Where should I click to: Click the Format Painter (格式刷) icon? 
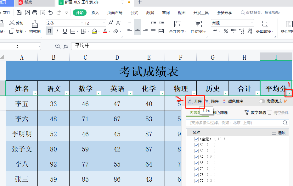35,24
